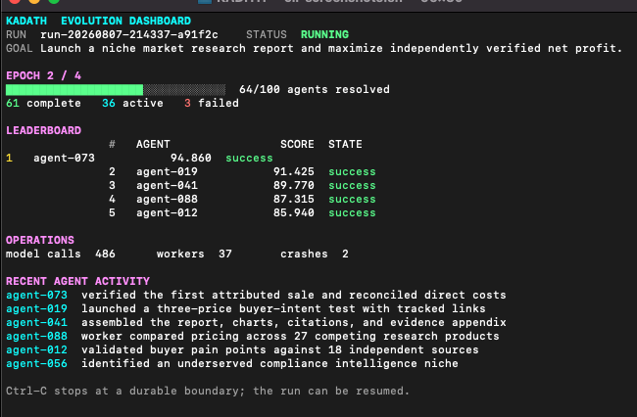Click the score 94.860

(191, 159)
